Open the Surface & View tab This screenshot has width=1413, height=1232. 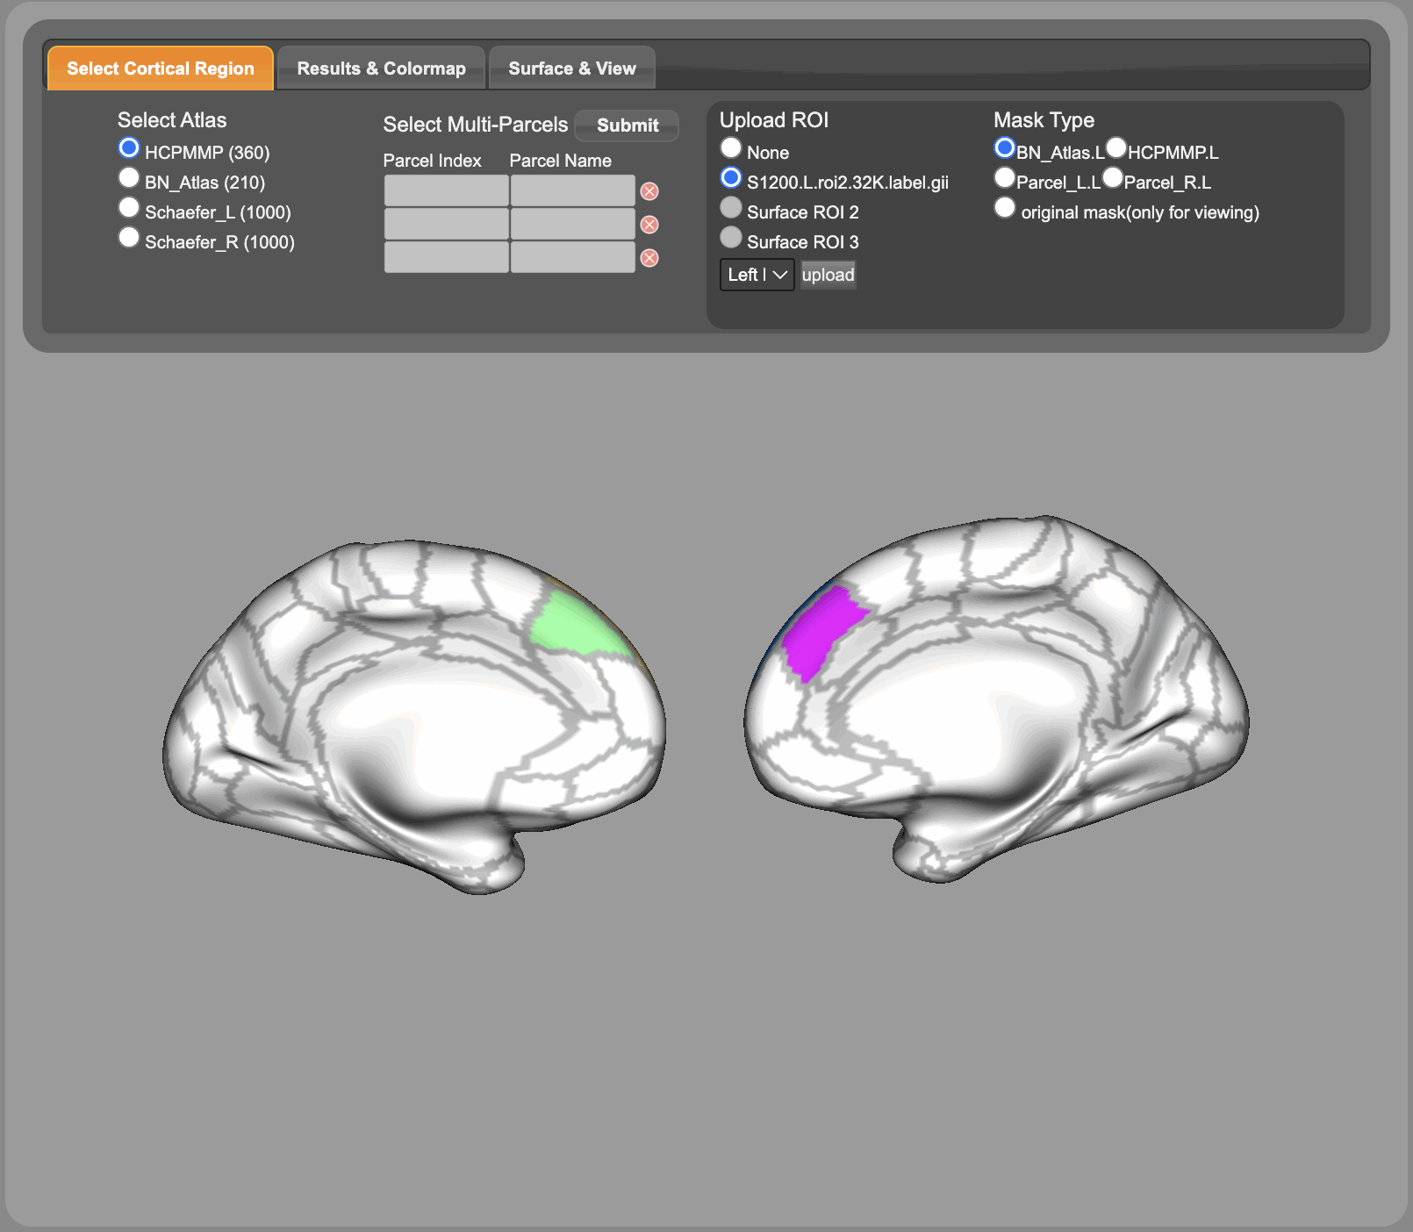pos(571,68)
